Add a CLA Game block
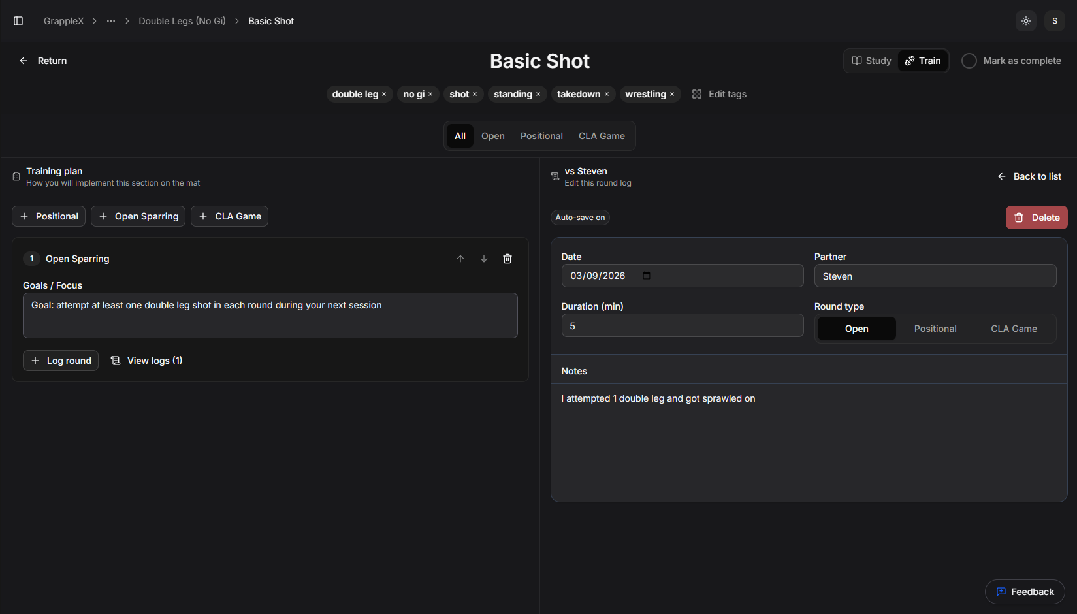 tap(229, 216)
